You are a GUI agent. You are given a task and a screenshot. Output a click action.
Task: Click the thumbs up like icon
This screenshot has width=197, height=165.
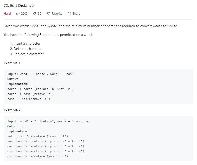click(x=18, y=14)
